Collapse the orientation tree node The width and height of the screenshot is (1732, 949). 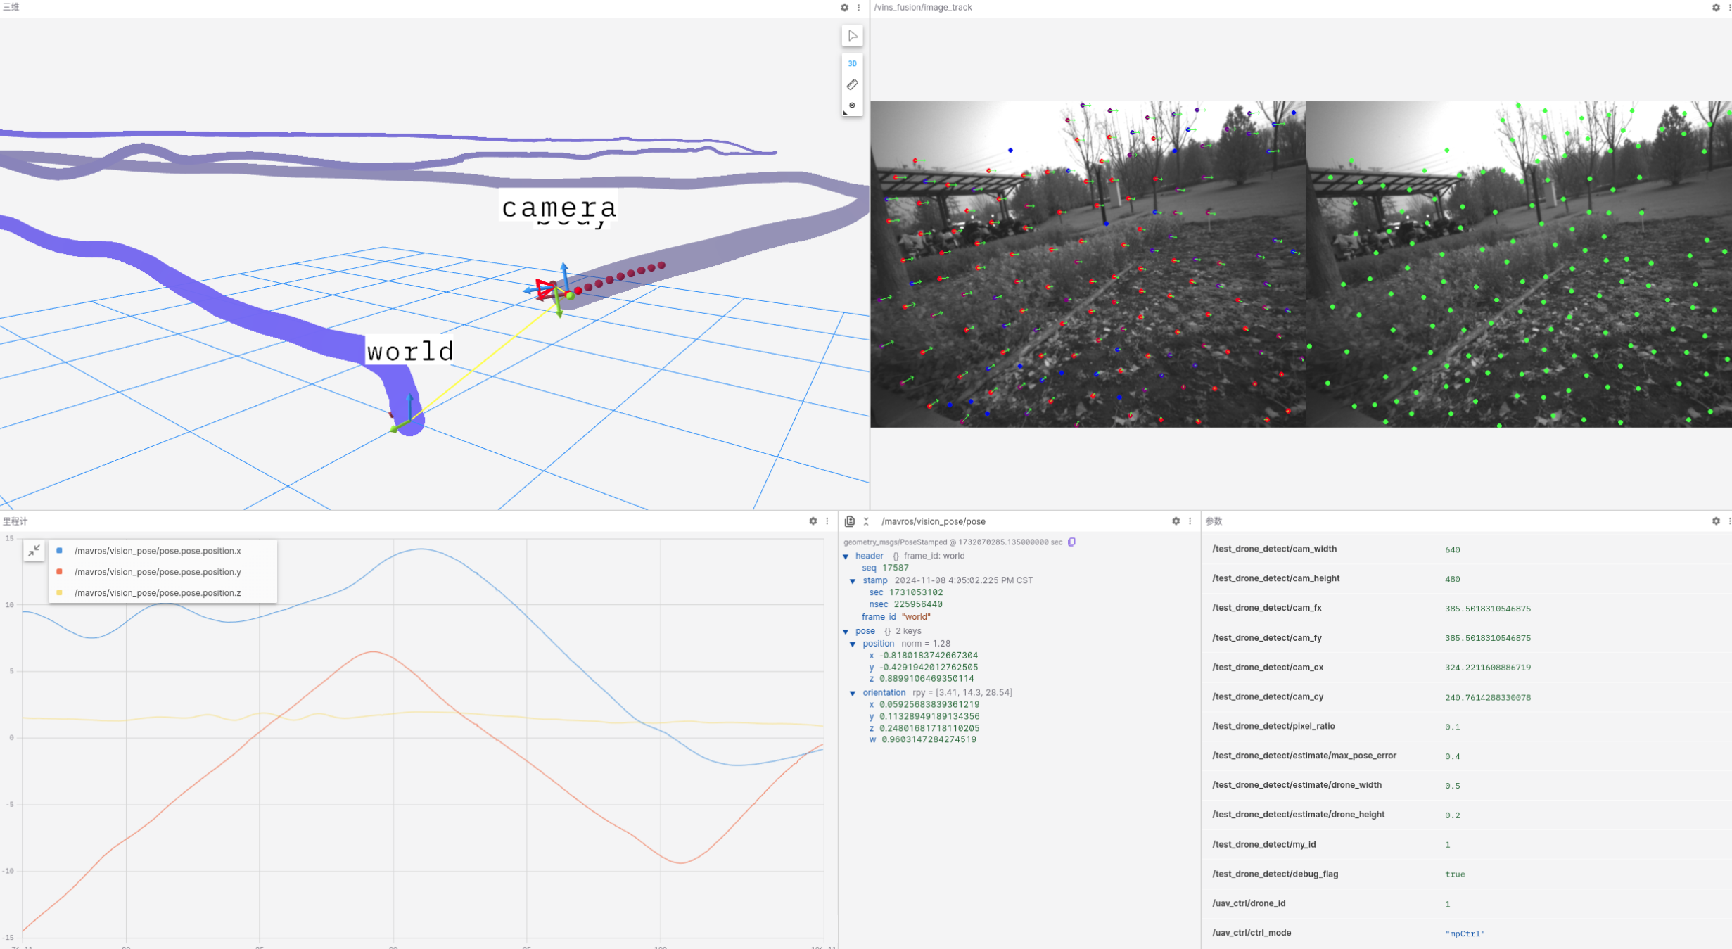click(853, 693)
